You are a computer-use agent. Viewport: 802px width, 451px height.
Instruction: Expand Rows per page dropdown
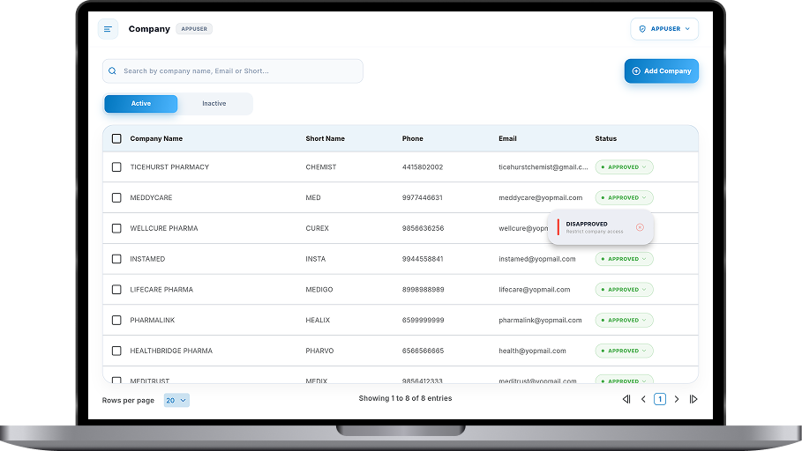point(176,400)
